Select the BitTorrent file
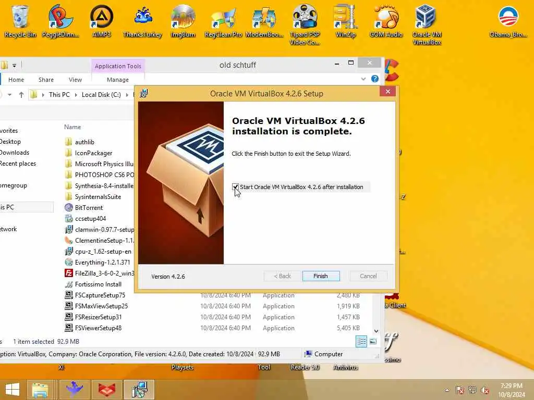The image size is (534, 400). (89, 208)
